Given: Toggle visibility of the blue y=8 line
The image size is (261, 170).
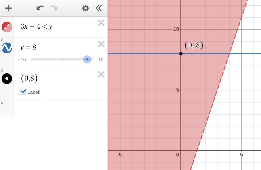Looking at the screenshot, I should pyautogui.click(x=7, y=48).
